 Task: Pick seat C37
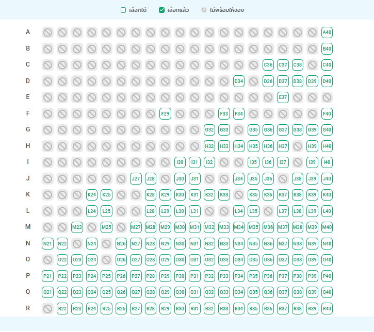(x=283, y=65)
